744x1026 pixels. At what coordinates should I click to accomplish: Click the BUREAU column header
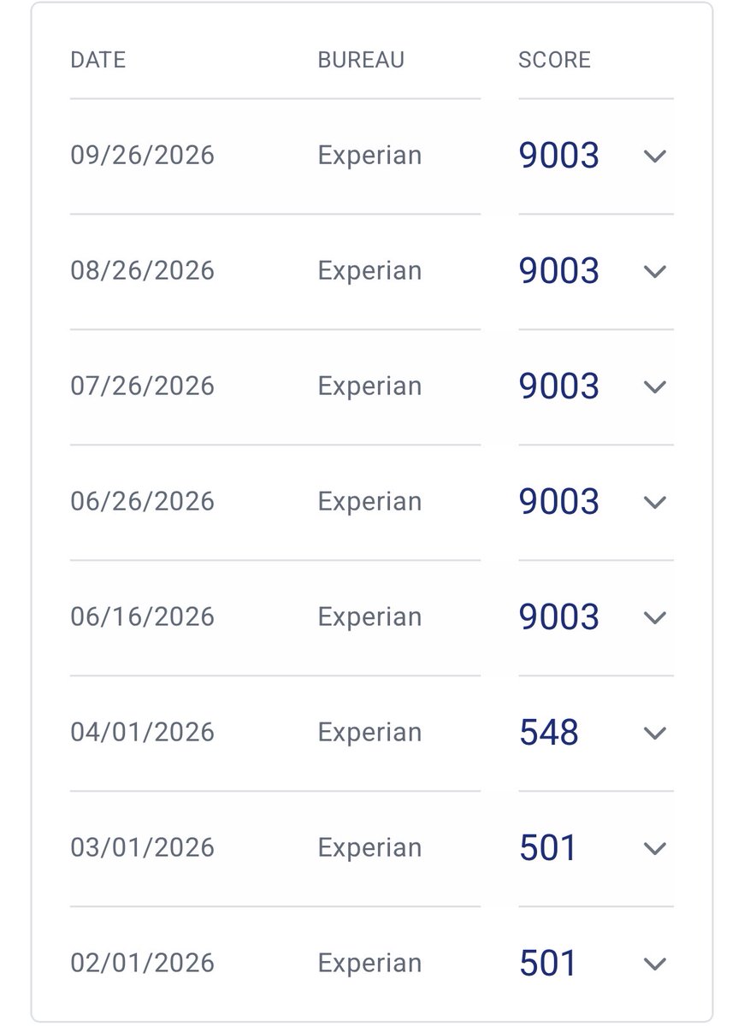click(361, 60)
